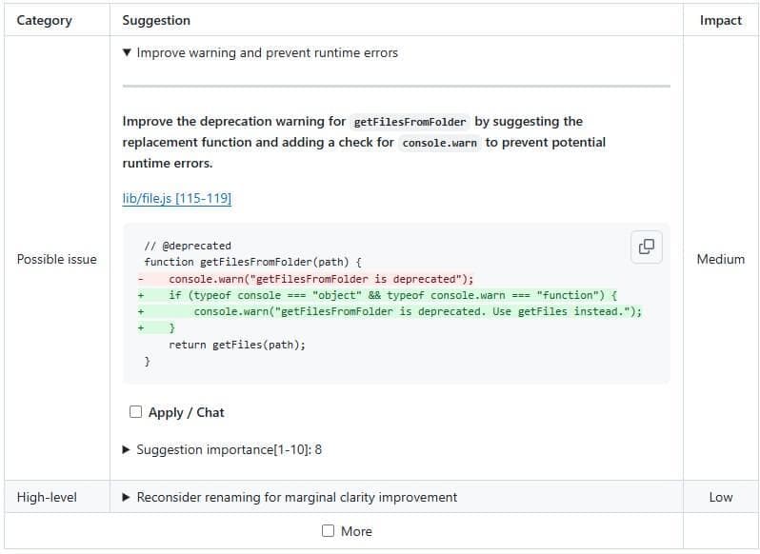Click the High-level category cell
760x554 pixels.
pos(47,497)
